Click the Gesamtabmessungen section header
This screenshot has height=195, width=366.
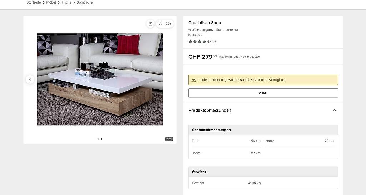click(263, 130)
